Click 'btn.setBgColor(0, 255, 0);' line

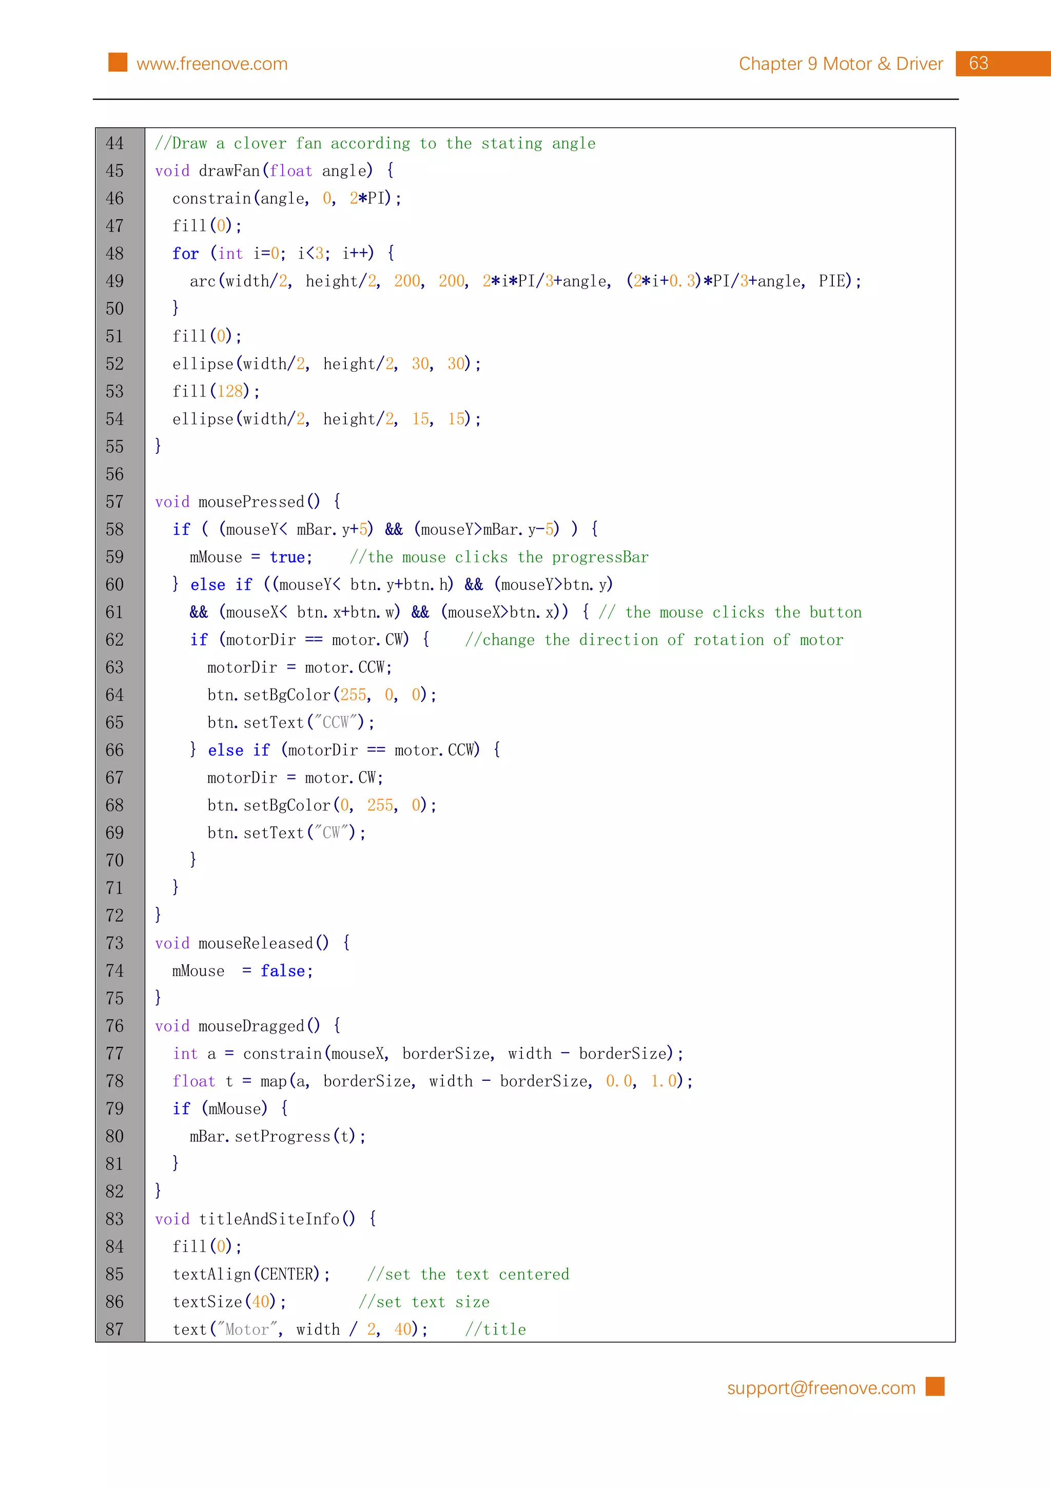pos(322,805)
